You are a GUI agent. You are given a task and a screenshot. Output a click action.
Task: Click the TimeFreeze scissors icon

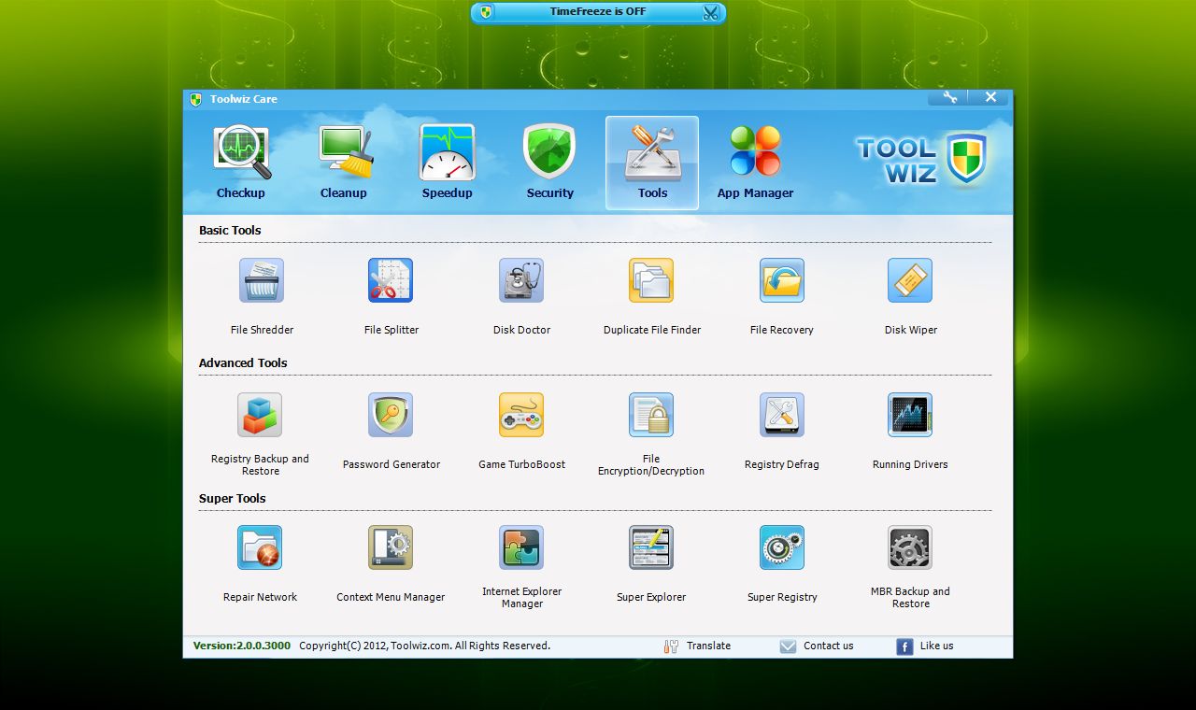[x=711, y=12]
